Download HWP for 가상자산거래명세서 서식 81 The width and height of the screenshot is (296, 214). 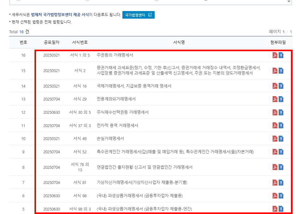click(x=281, y=182)
